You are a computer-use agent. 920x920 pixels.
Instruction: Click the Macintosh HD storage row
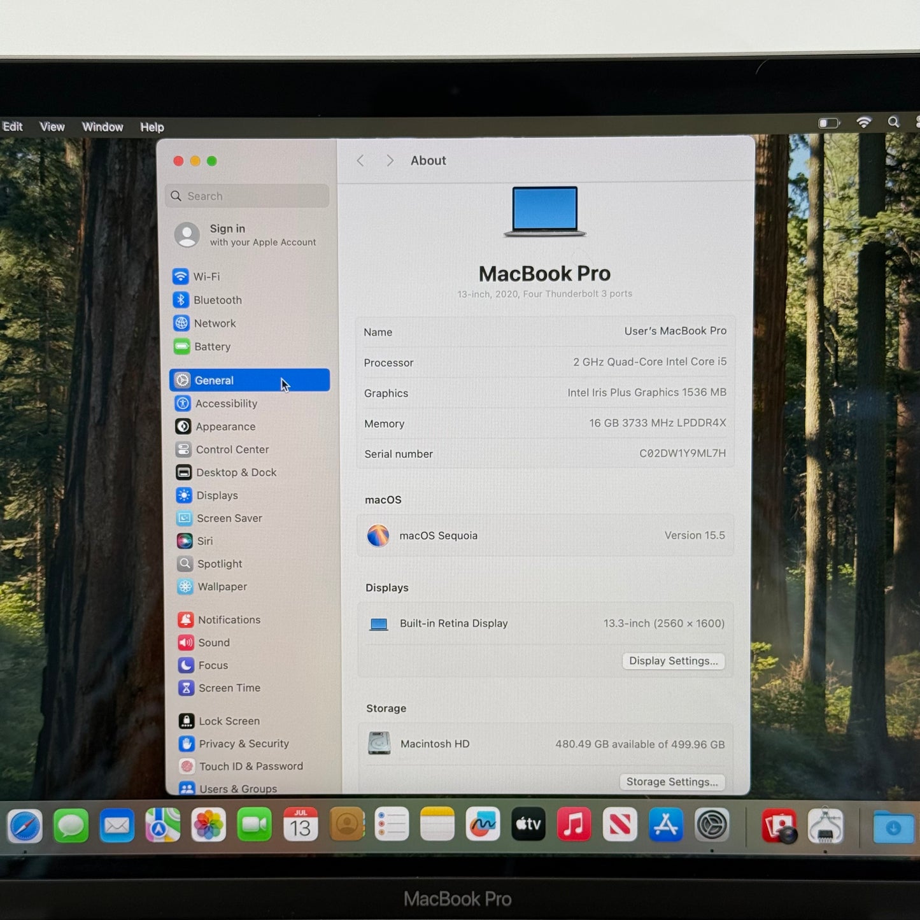(x=546, y=744)
